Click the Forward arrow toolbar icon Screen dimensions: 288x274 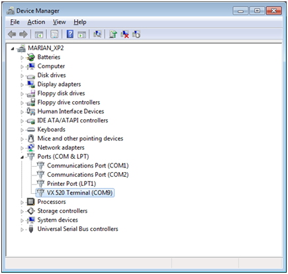click(x=23, y=34)
